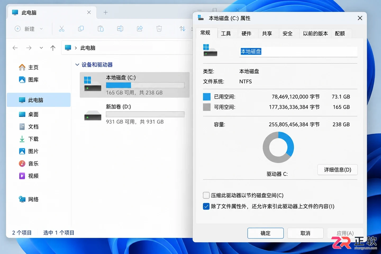Click the Cut scissors icon in File Explorer
Image resolution: width=381 pixels, height=254 pixels.
[x=62, y=29]
